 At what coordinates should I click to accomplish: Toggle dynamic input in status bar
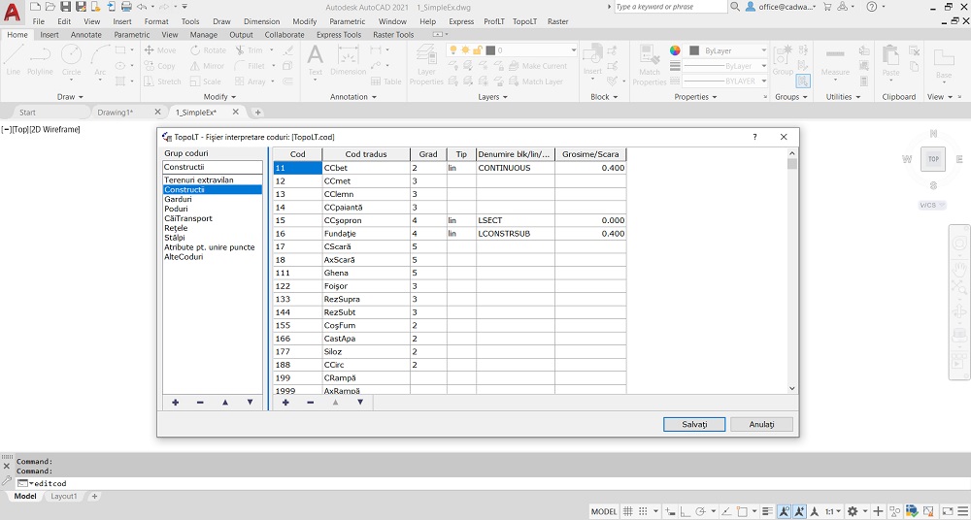point(670,511)
